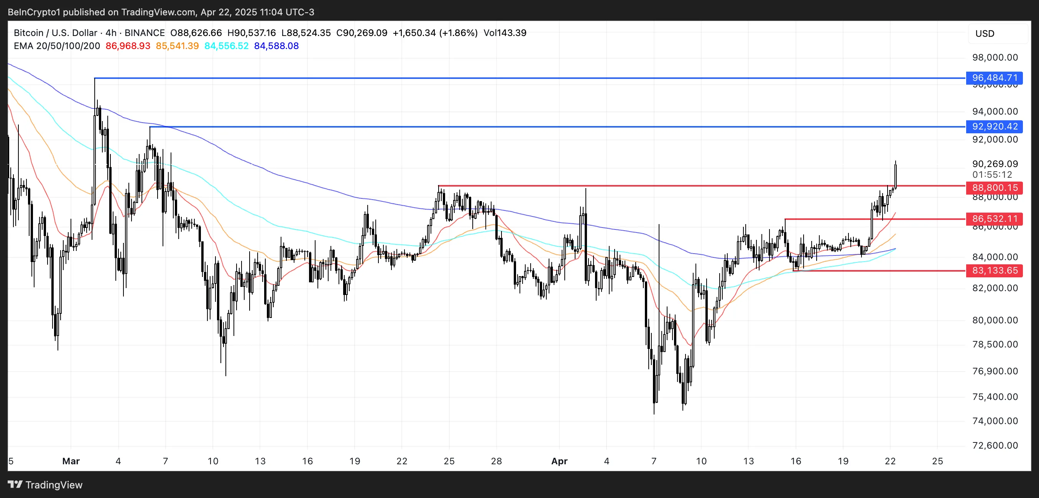Click the Mar label on the time axis
Screen dimensions: 1039x498
pos(71,461)
